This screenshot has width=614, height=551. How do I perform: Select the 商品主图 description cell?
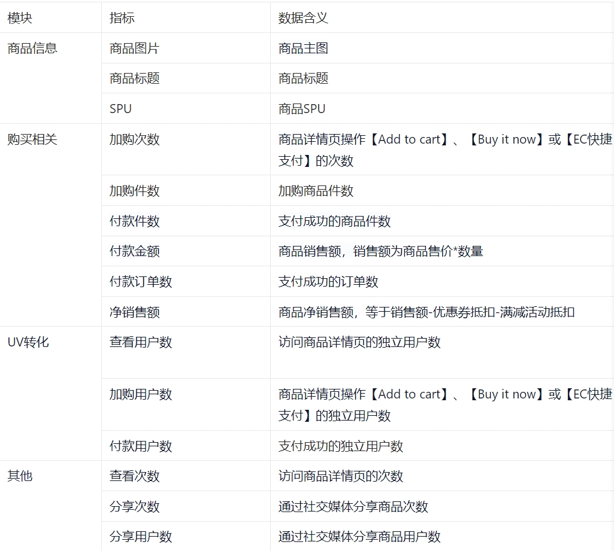click(x=303, y=48)
